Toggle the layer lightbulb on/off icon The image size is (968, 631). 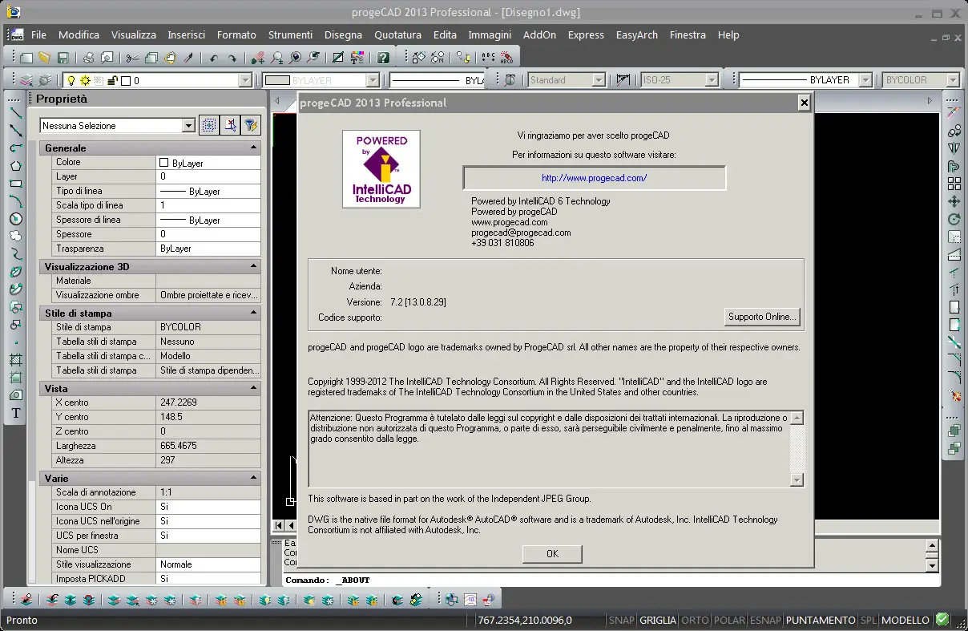coord(71,80)
